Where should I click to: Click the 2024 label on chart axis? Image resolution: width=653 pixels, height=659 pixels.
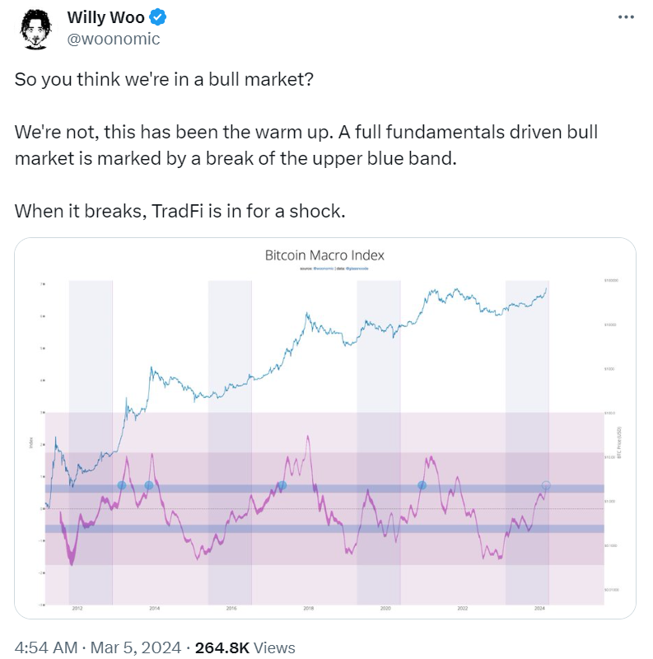tap(539, 609)
